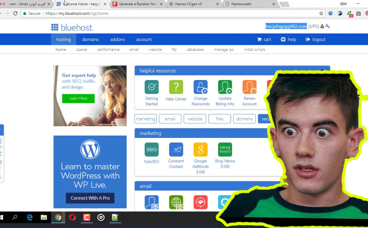The image size is (368, 228).
Task: Open the first email accounts icon
Action: 152,202
